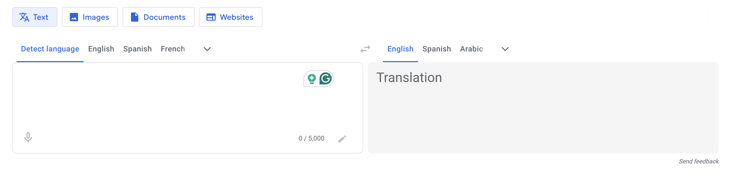Set Spanish as source language
The image size is (750, 181).
pos(137,49)
